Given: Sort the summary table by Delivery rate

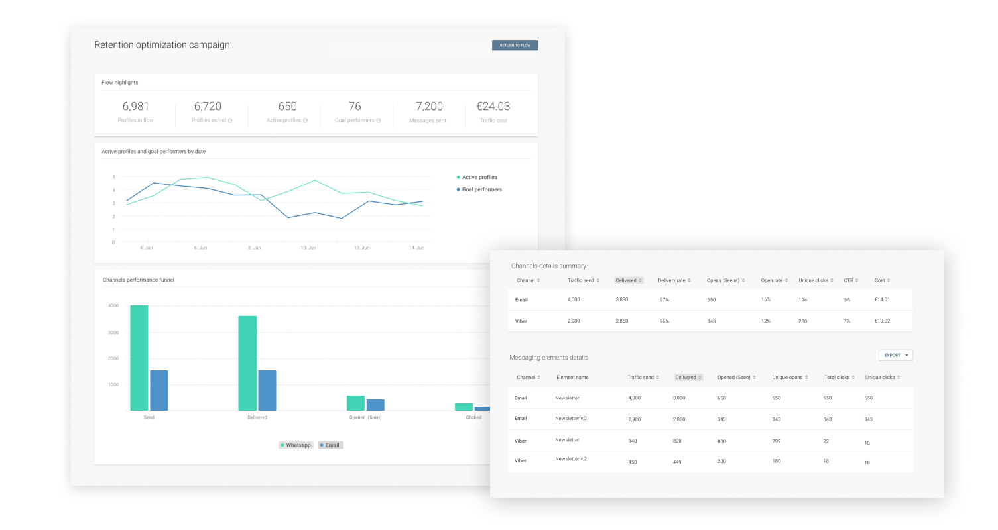Looking at the screenshot, I should click(x=674, y=280).
